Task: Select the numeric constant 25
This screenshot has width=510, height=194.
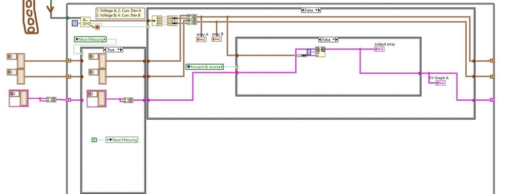Action: [x=75, y=23]
